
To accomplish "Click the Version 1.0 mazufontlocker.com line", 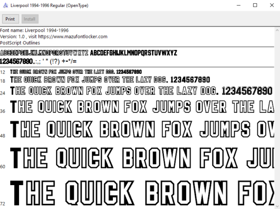I will point(54,36).
